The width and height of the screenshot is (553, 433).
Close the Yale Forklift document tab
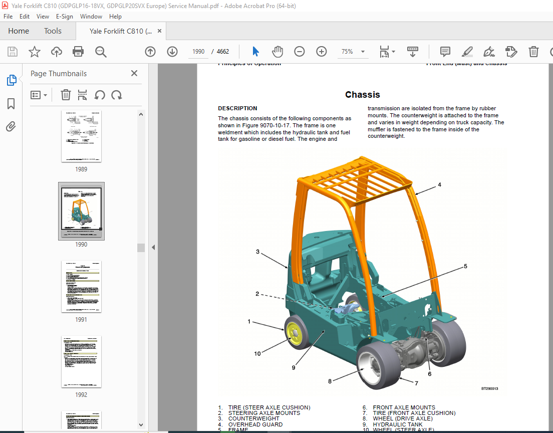(159, 31)
